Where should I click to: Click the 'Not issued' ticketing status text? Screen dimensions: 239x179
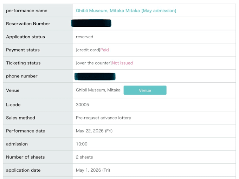pos(122,63)
